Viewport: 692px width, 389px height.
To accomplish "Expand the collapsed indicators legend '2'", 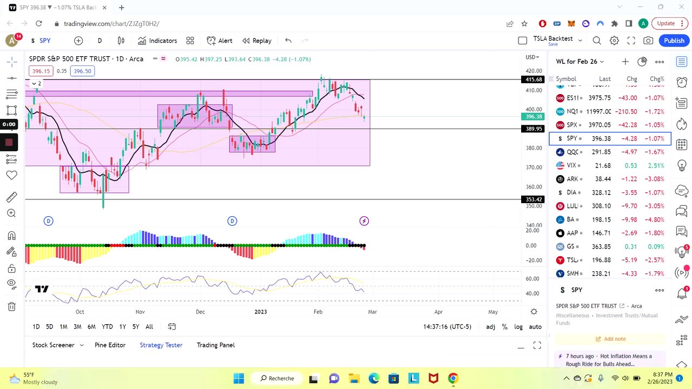I will [x=36, y=83].
